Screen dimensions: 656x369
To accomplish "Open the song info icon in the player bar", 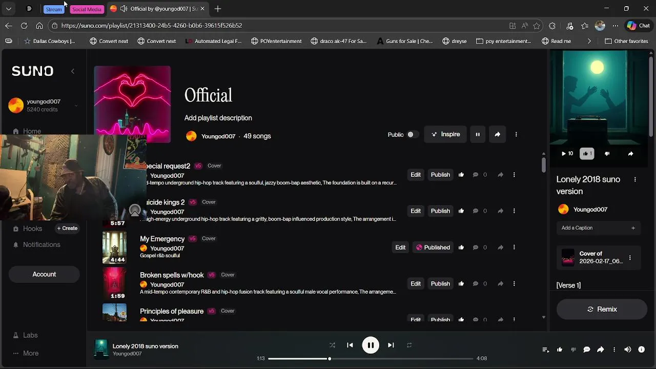I will 642,350.
